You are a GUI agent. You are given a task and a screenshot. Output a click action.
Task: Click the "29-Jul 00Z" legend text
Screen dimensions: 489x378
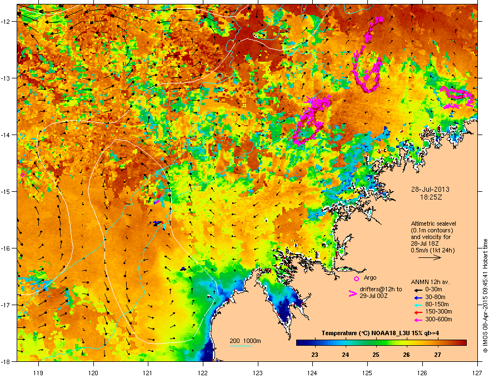(x=373, y=296)
